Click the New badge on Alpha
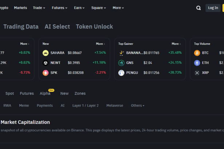This screenshot has width=224, height=149. click(x=51, y=90)
